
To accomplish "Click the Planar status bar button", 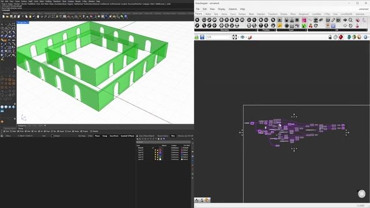I will [x=97, y=136].
